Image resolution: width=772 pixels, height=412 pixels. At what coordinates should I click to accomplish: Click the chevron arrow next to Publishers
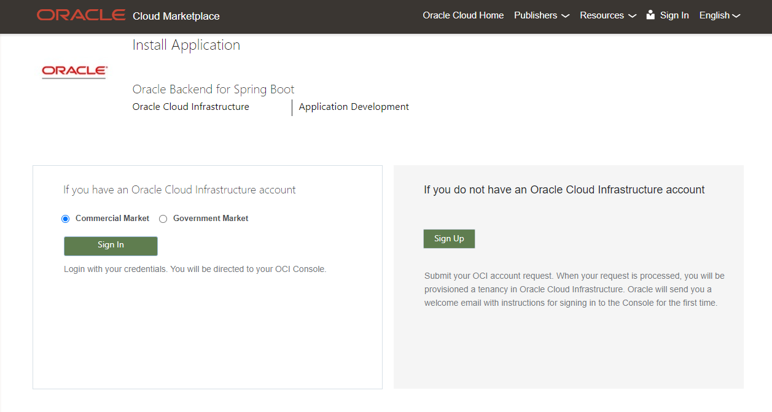click(x=566, y=16)
